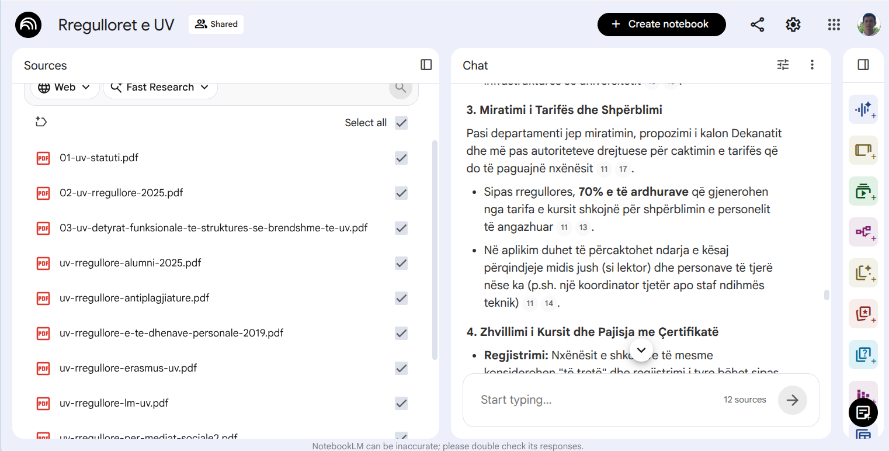Create an infographic in Studio

[x=863, y=390]
